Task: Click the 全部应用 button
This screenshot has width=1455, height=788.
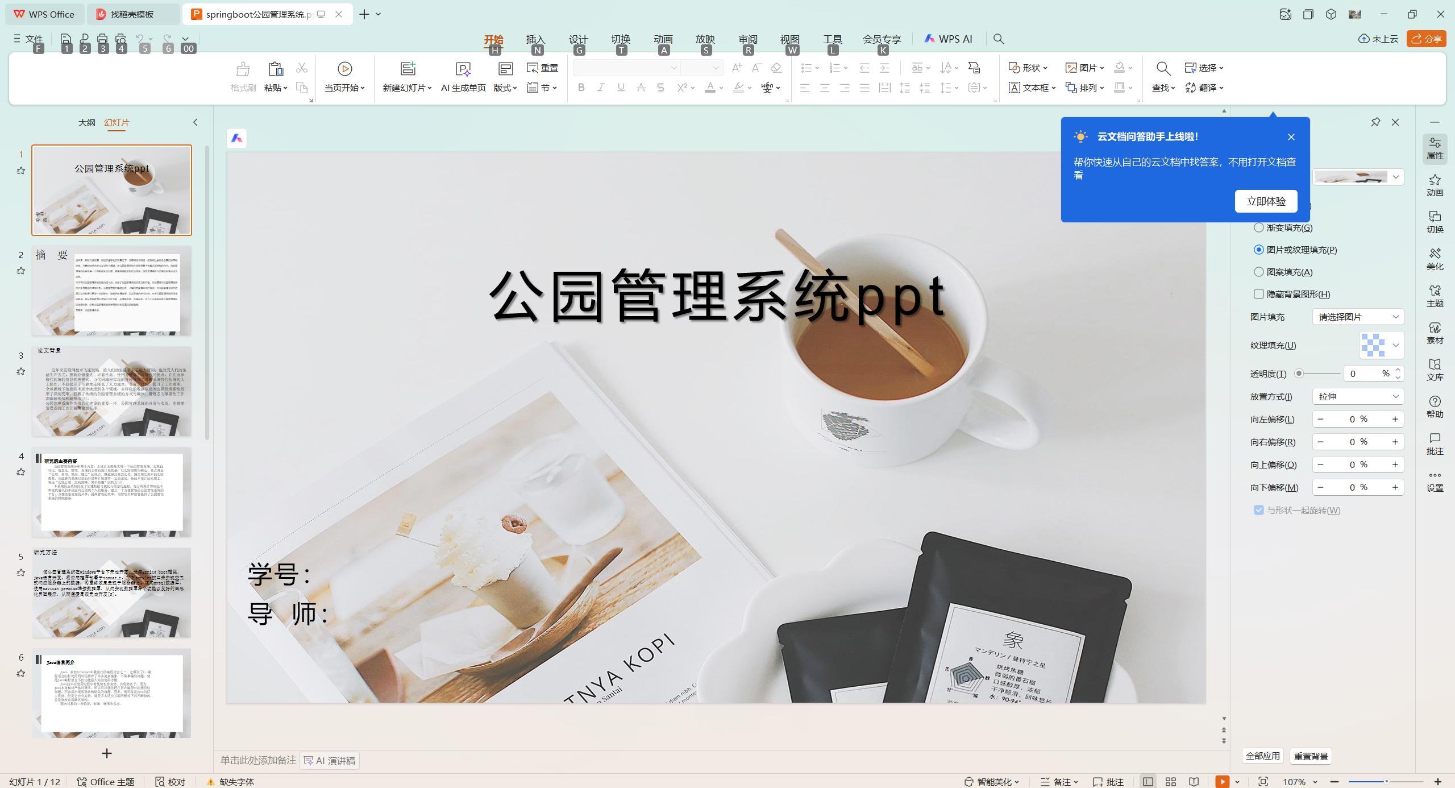Action: (1263, 756)
